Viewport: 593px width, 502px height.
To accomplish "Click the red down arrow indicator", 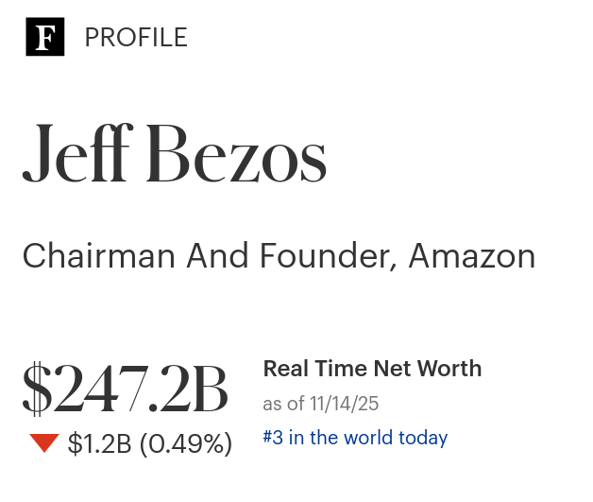I will coord(43,442).
